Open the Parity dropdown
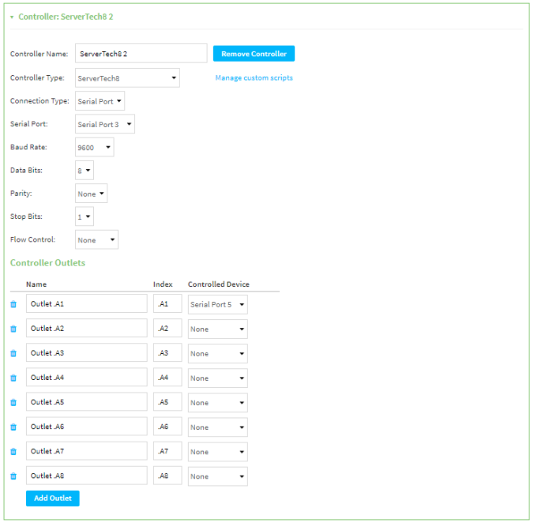 coord(92,194)
